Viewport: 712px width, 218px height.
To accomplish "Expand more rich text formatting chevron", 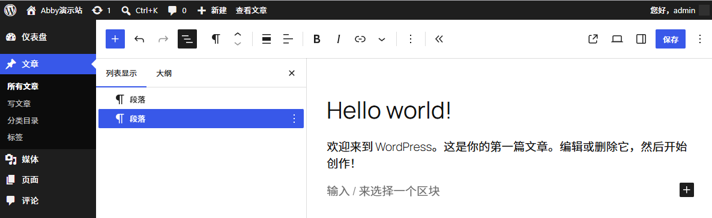I will coord(382,39).
